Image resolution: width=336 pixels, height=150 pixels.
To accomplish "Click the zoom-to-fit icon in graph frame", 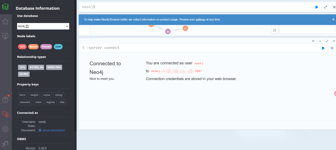I will (274, 30).
